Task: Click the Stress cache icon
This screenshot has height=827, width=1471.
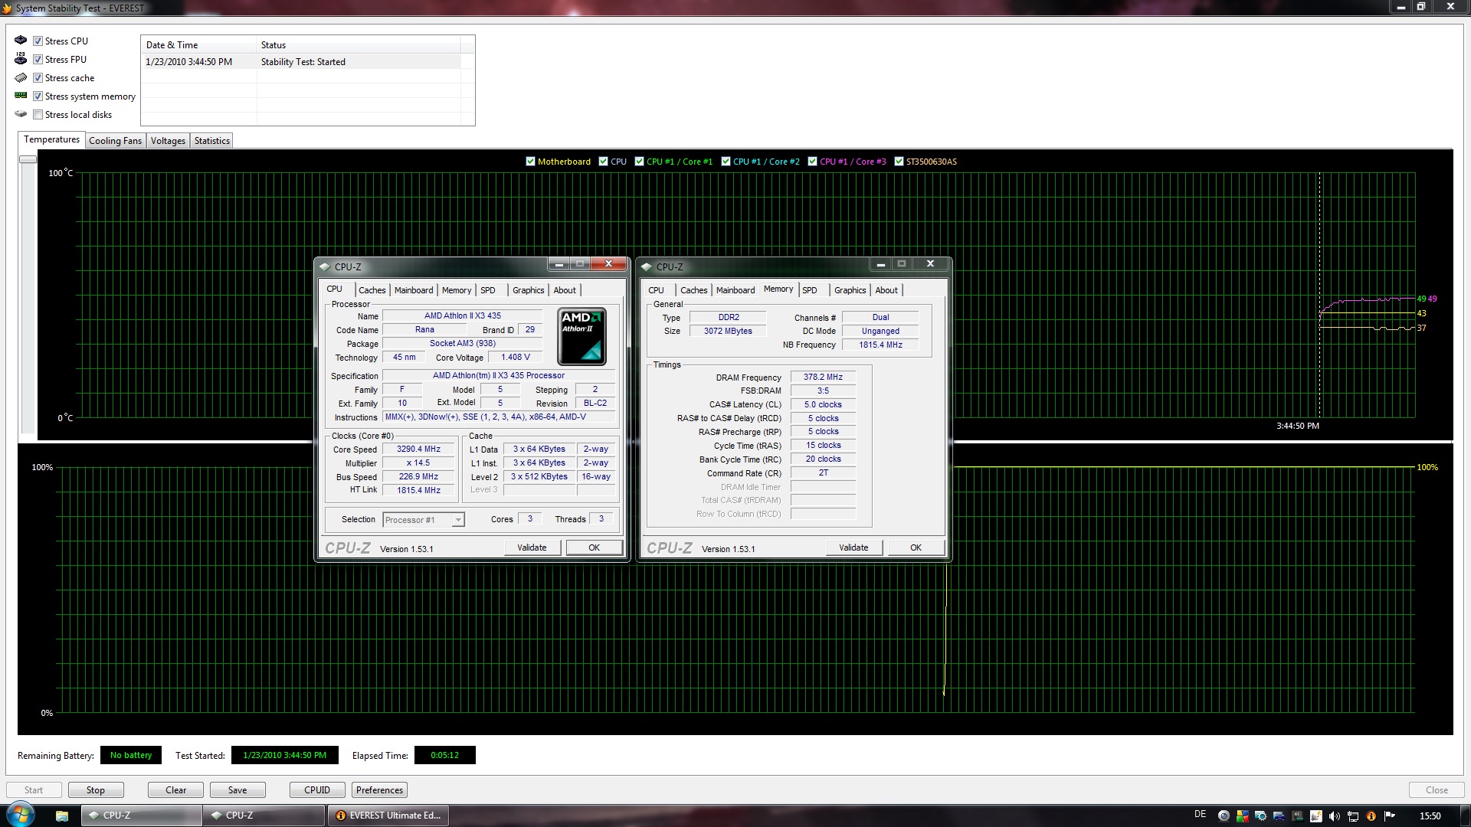Action: 21,77
